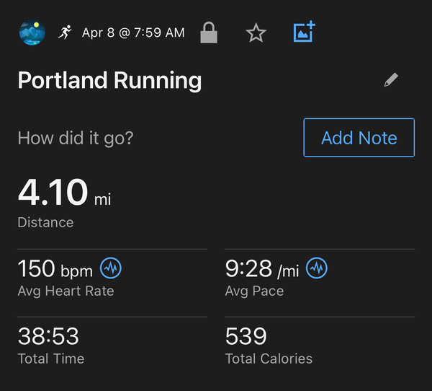Click the Avg Heart Rate label

point(66,291)
